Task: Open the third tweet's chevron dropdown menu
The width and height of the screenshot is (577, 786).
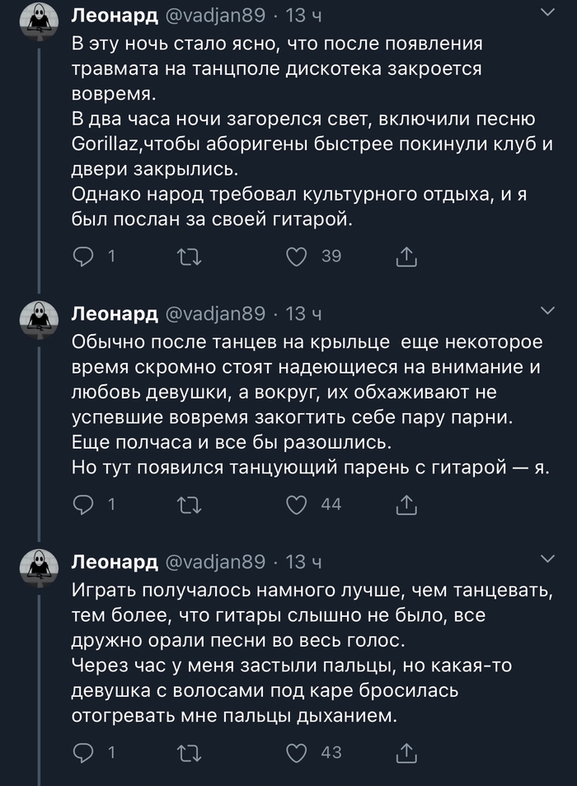Action: tap(547, 560)
